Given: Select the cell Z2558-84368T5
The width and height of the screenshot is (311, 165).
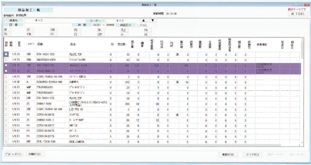Looking at the screenshot, I should (x=52, y=131).
